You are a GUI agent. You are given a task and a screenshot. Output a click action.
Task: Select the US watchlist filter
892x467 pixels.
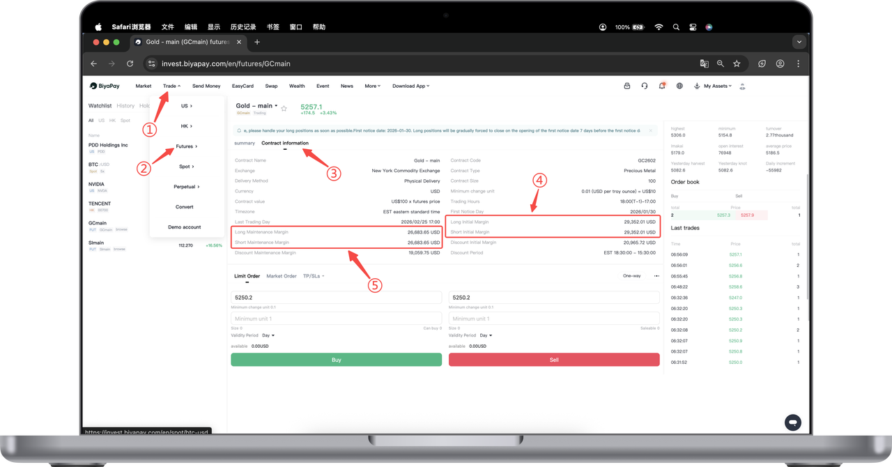click(x=101, y=121)
